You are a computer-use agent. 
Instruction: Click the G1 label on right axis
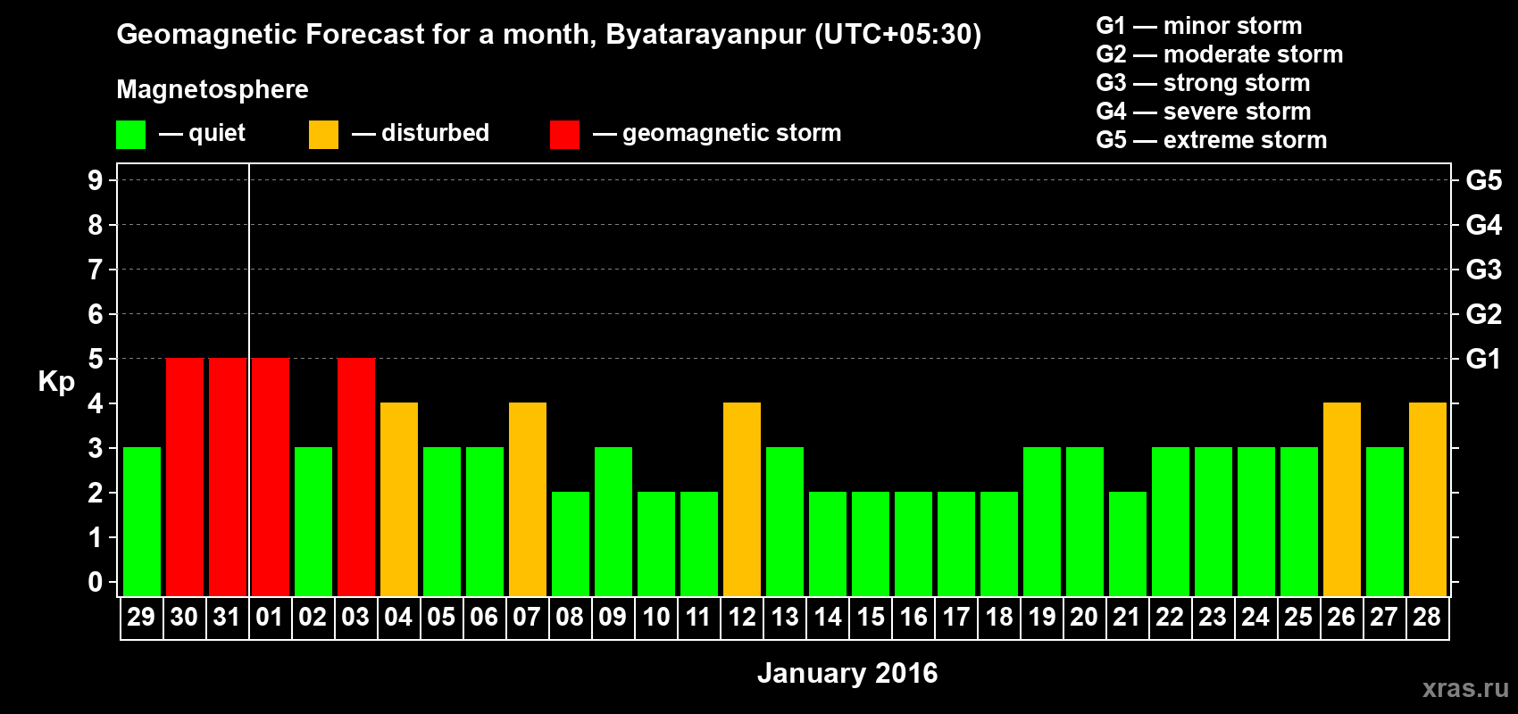click(1483, 359)
